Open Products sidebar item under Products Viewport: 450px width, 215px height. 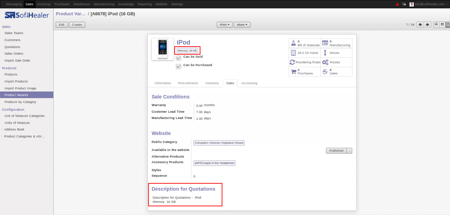click(11, 74)
